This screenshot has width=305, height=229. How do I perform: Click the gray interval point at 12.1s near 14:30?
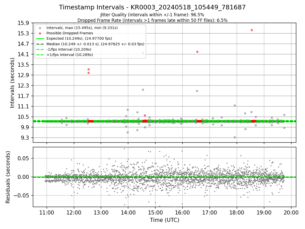[x=143, y=90]
